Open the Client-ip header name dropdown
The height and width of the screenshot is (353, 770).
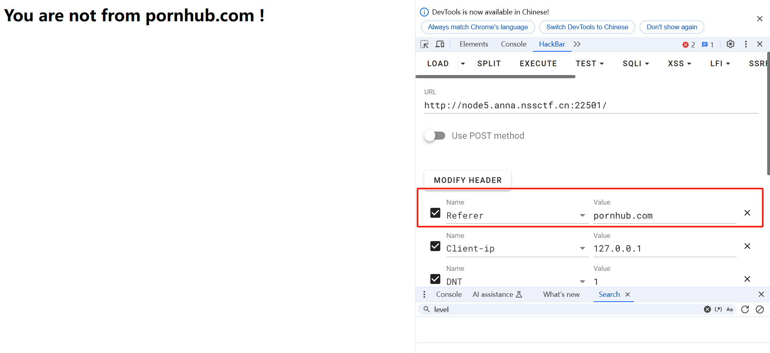click(x=582, y=249)
